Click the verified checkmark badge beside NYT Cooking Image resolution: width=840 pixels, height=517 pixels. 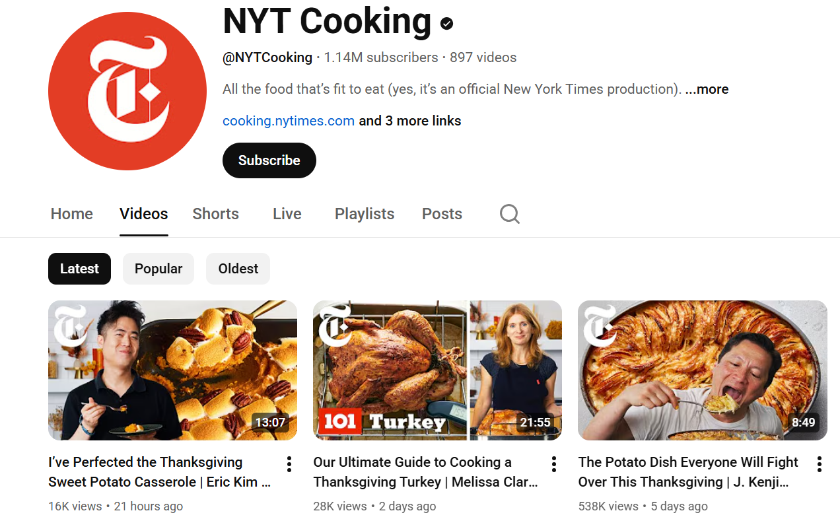click(x=447, y=24)
